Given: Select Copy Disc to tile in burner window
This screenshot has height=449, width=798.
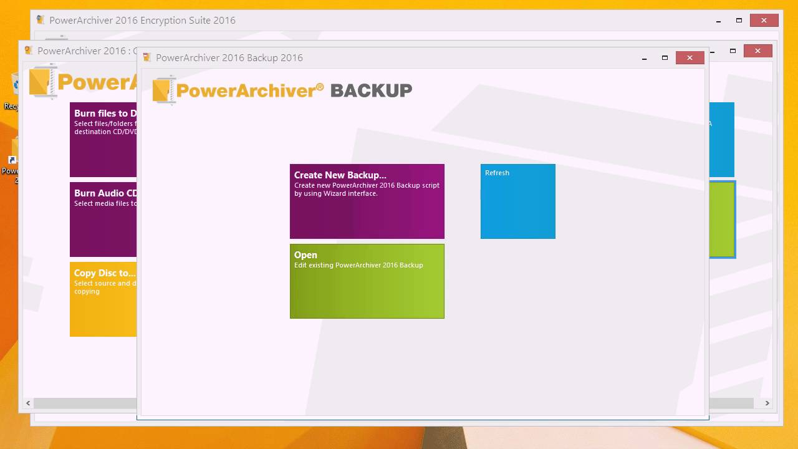Looking at the screenshot, I should click(x=103, y=299).
